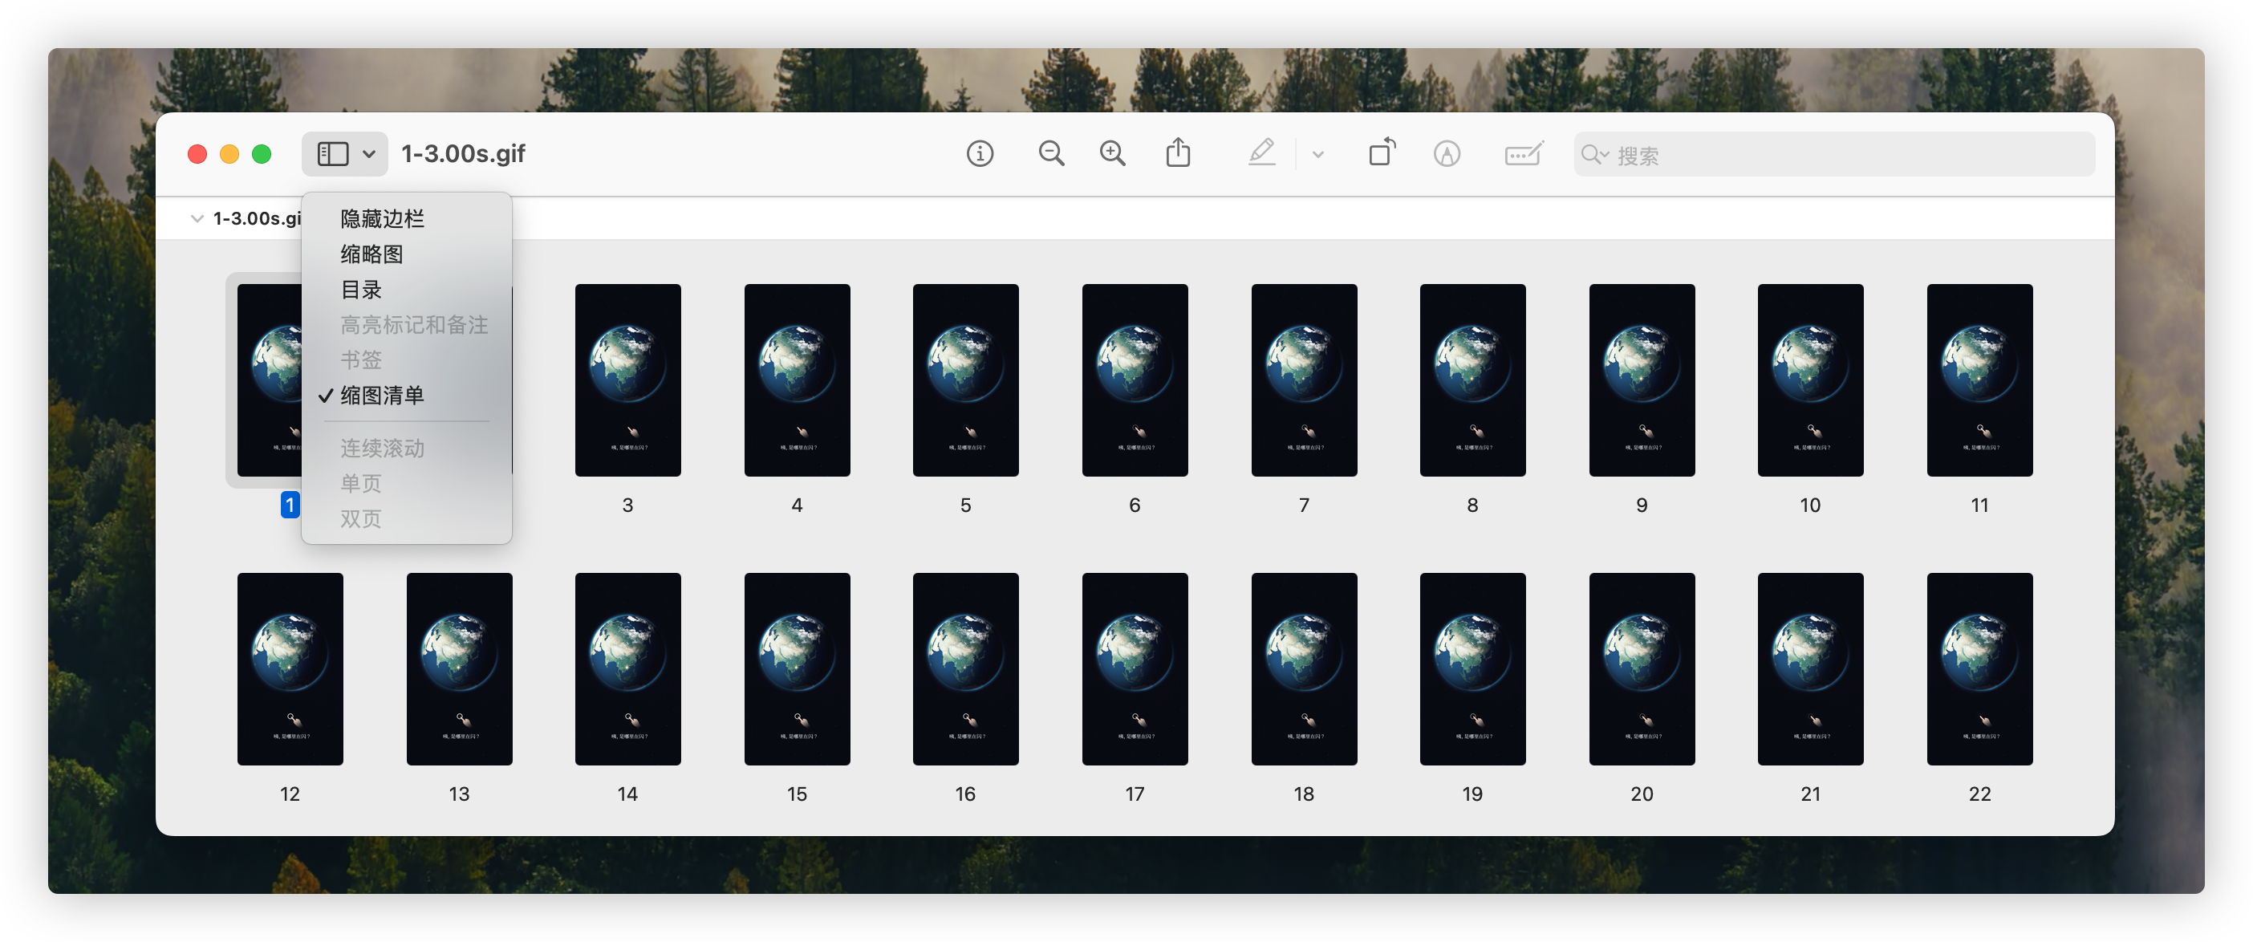This screenshot has width=2253, height=942.
Task: Click the zoom out magnifier
Action: click(x=1050, y=154)
